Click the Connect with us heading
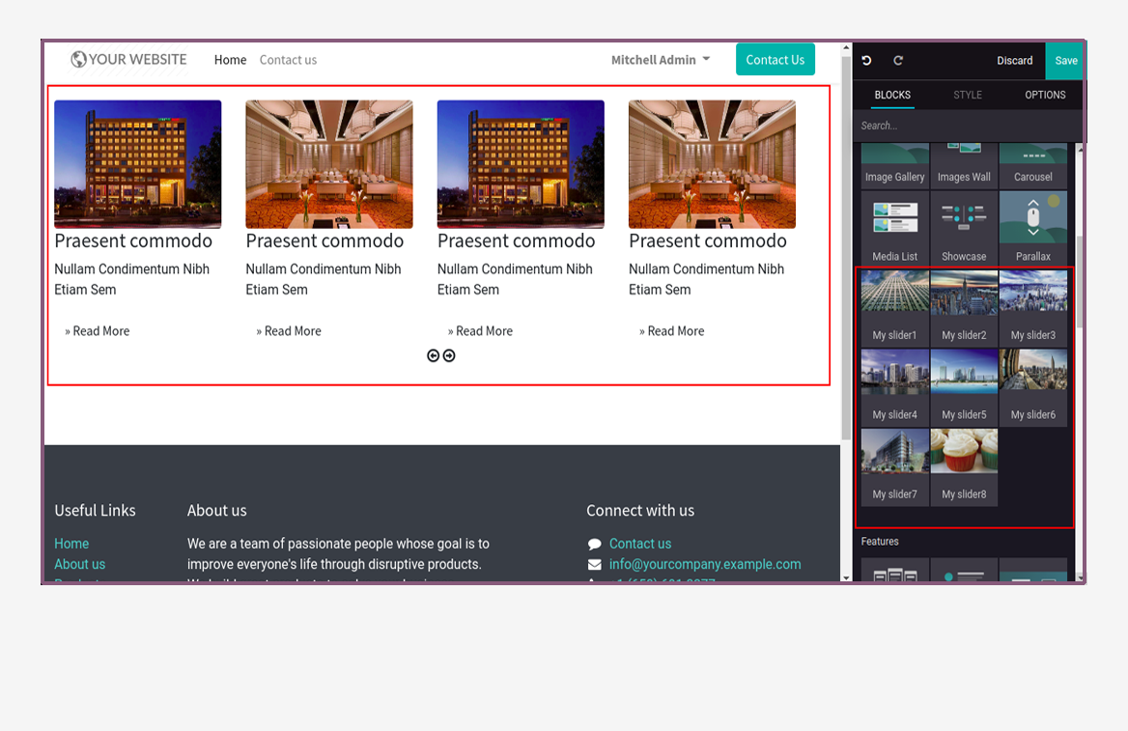Image resolution: width=1128 pixels, height=731 pixels. coord(639,510)
